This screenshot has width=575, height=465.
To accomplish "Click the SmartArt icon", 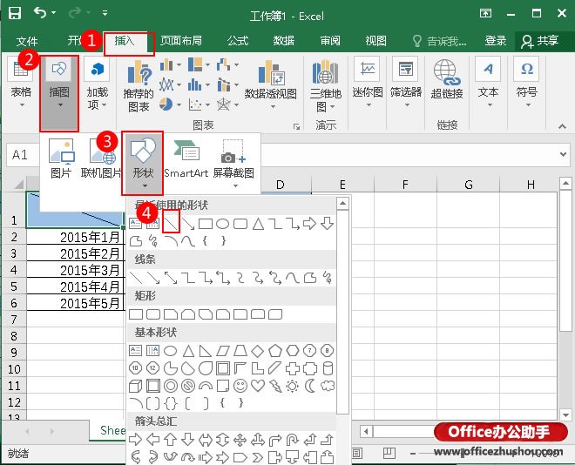I will point(186,151).
